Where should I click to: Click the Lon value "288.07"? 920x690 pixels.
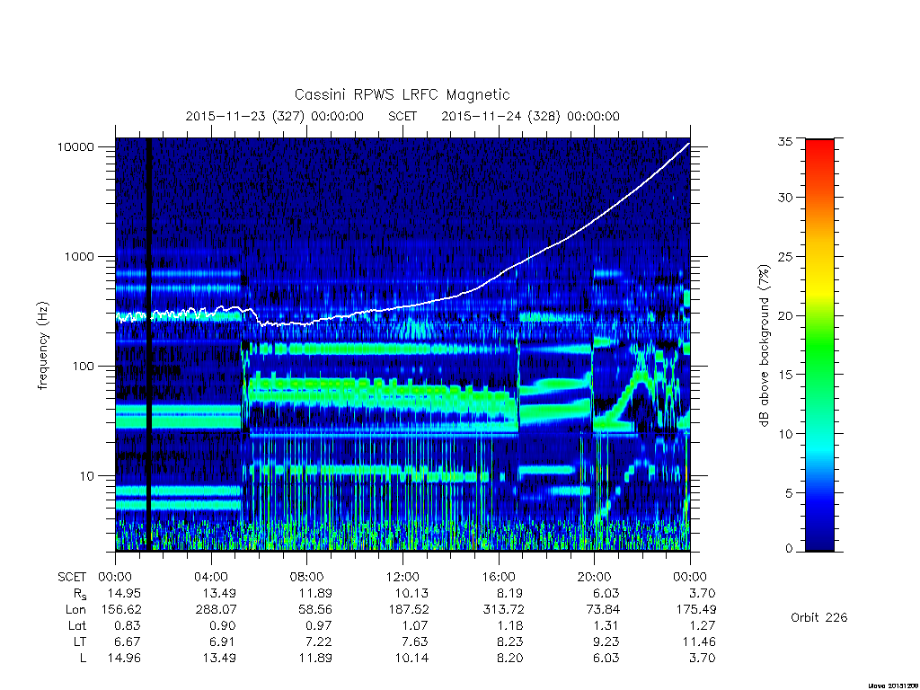tap(216, 610)
